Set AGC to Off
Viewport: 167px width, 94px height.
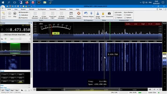point(3,90)
